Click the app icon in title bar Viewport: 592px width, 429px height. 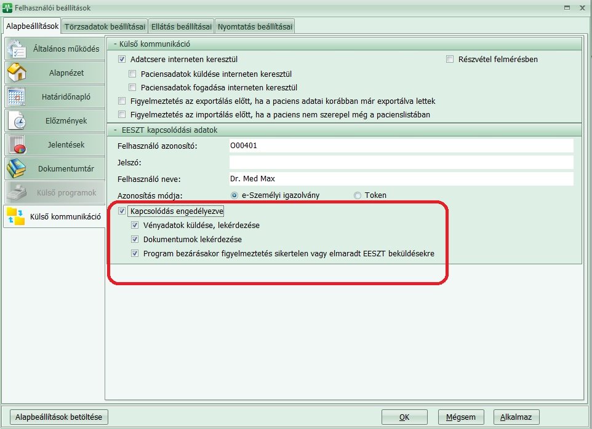(x=7, y=7)
